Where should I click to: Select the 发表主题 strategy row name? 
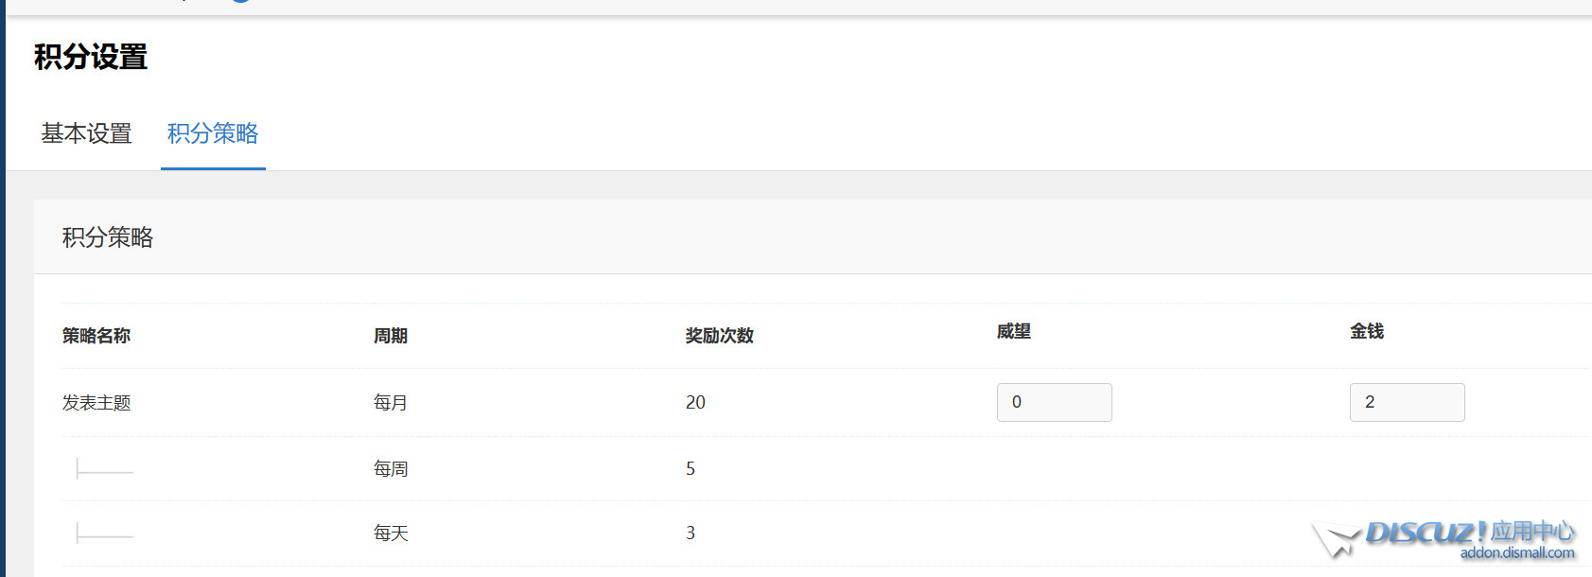[x=96, y=403]
